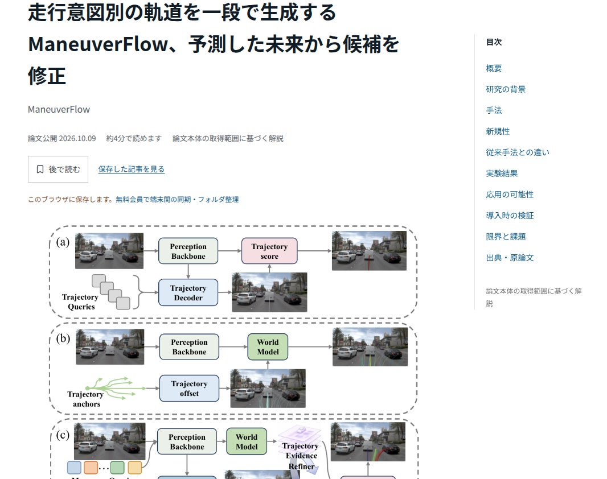Click the ManeuverFlow subtitle text
Viewport: 607px width, 479px height.
(59, 109)
